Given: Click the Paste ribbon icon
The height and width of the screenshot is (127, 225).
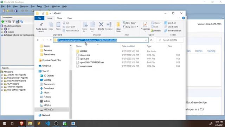Looking at the screenshot, I should coord(58,25).
